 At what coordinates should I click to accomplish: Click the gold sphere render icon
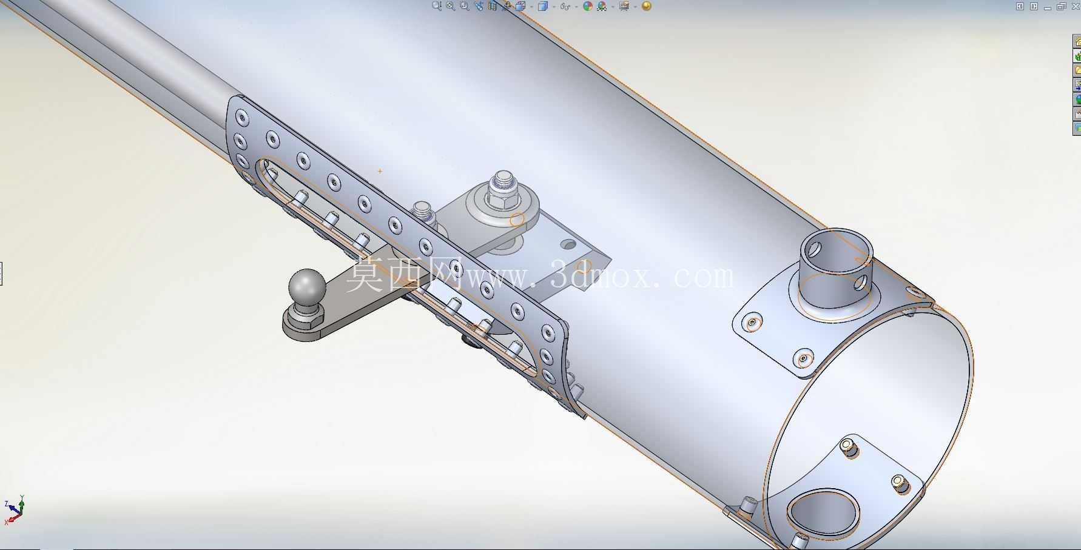[647, 6]
